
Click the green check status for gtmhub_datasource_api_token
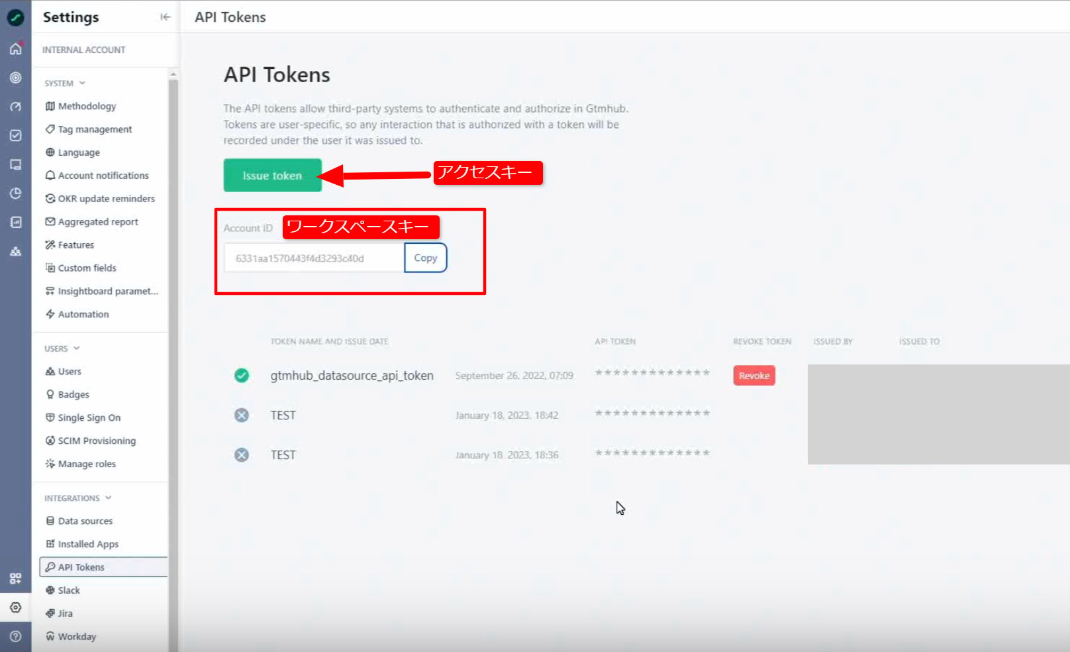[242, 376]
